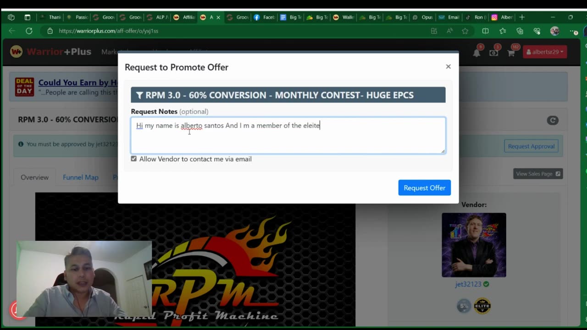The height and width of the screenshot is (330, 587).
Task: Switch to the Thank browser tab
Action: pos(51,17)
